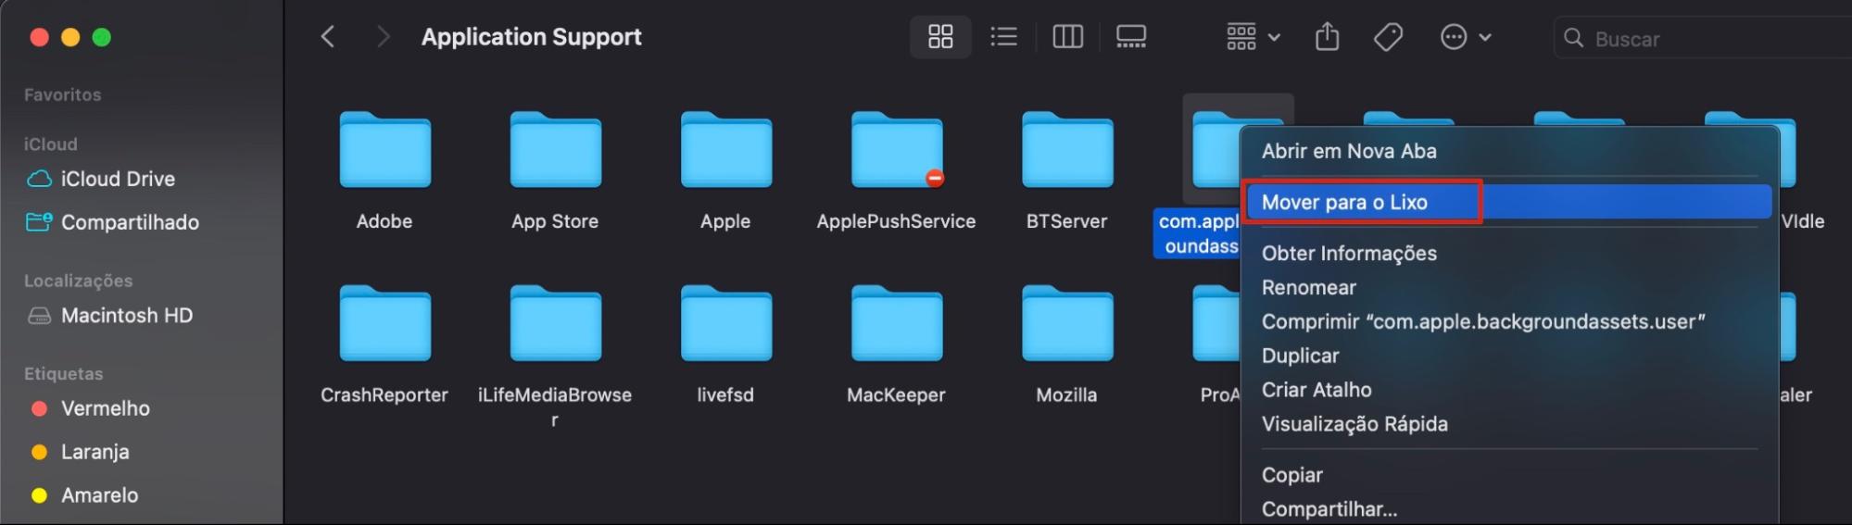Switch to list view
1852x525 pixels.
coord(1003,37)
